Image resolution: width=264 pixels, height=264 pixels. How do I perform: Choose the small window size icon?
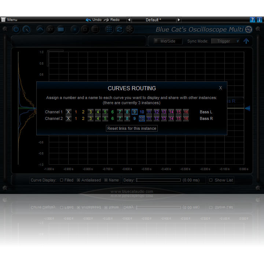pos(75,29)
